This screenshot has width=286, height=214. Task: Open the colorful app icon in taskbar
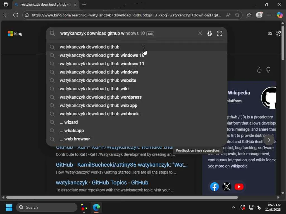[84, 207]
